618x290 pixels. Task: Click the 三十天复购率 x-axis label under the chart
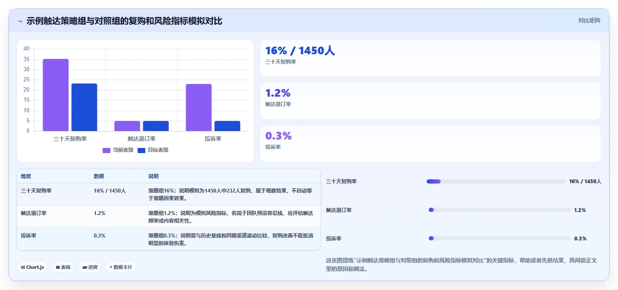click(70, 139)
